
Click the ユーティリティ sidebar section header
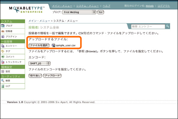(x=13, y=76)
